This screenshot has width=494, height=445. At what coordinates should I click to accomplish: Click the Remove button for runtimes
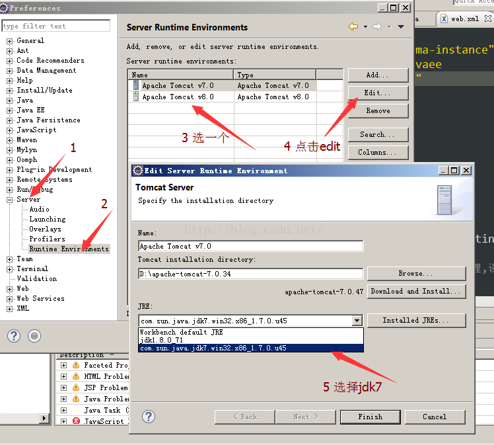(378, 110)
